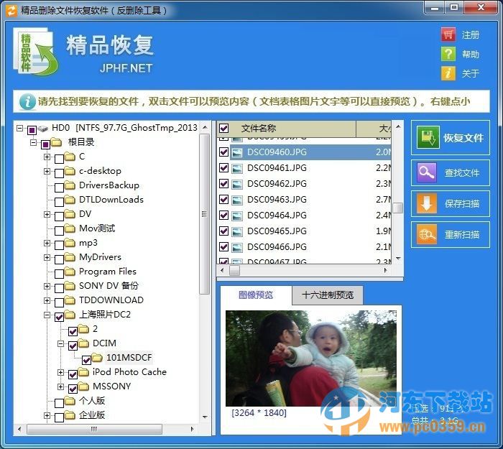Click the image icon of DSC09465.JPG
Viewport: 503px width, 449px height.
tap(237, 231)
